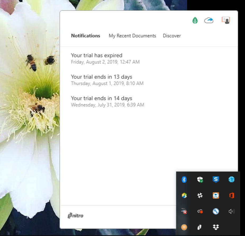Open the Dropbox tray icon
Image resolution: width=245 pixels, height=236 pixels.
(x=216, y=227)
